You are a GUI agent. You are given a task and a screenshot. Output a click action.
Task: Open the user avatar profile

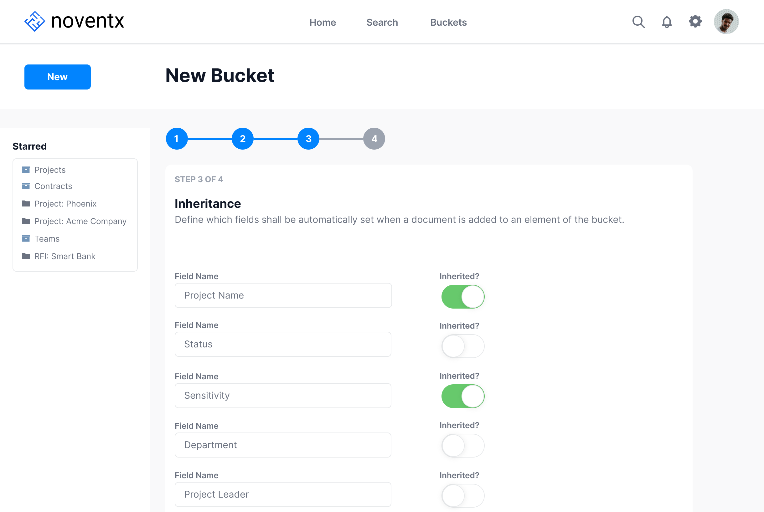coord(726,22)
